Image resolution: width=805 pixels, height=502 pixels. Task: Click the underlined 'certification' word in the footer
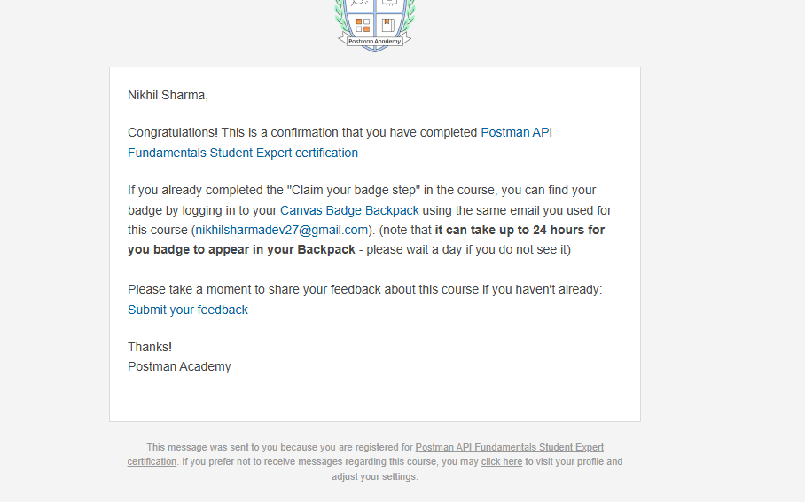[x=152, y=462]
